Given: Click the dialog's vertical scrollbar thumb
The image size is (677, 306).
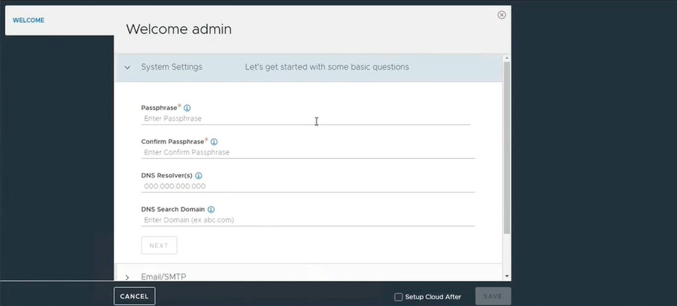Looking at the screenshot, I should 507,148.
